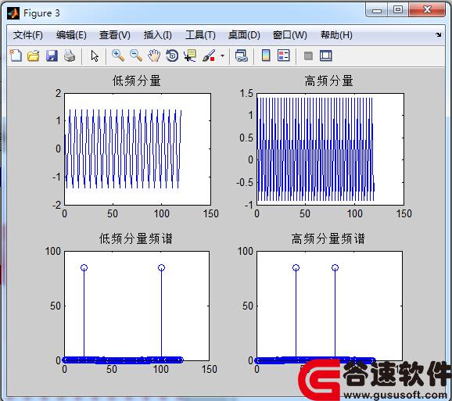The image size is (452, 401).
Task: Click the 低频分量 plot title
Action: (137, 81)
